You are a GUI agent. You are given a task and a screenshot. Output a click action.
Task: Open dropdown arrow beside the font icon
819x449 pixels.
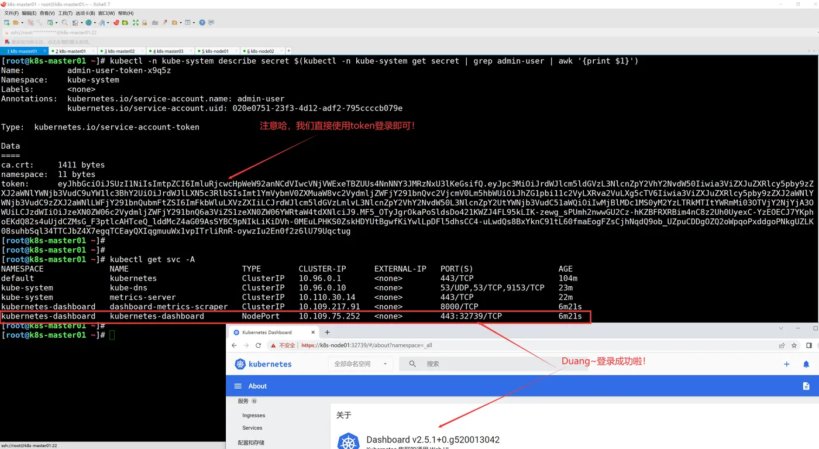click(108, 23)
